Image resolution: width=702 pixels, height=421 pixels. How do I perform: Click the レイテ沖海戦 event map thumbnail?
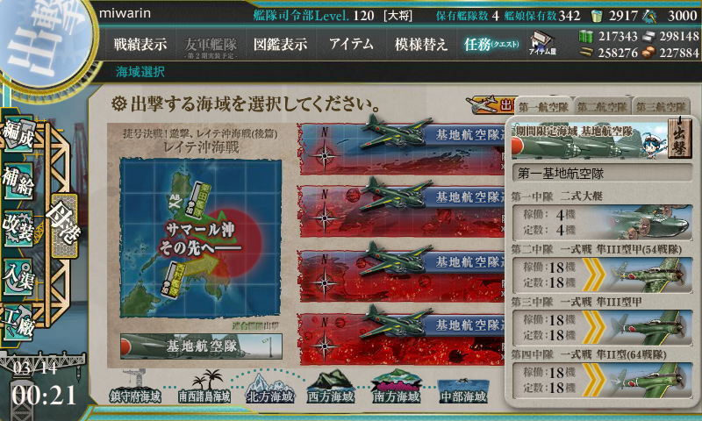pos(201,238)
